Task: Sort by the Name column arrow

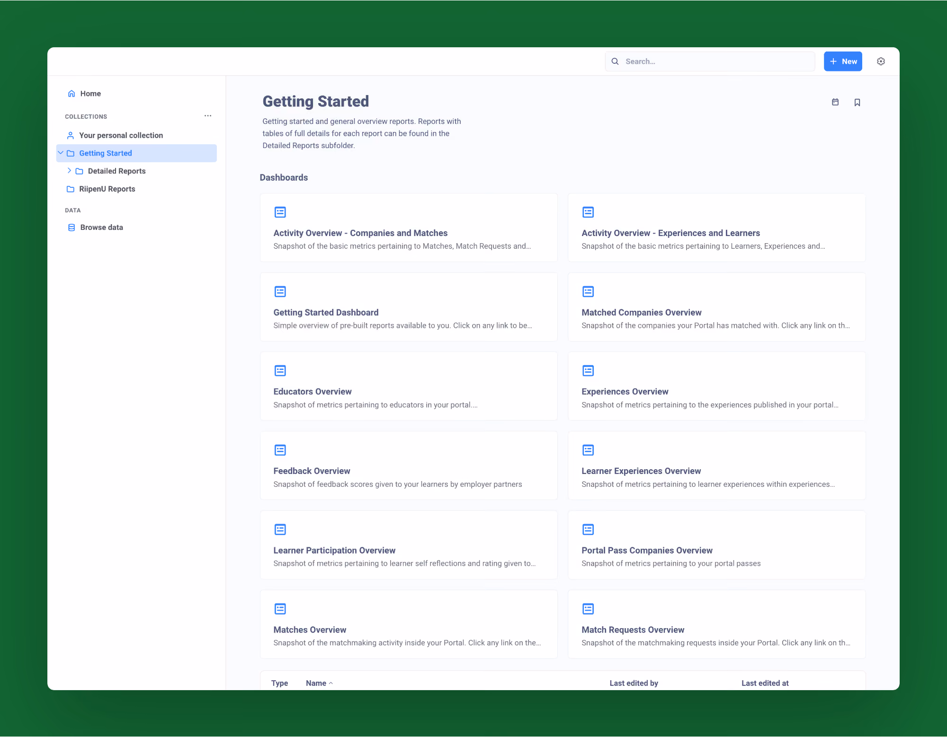Action: 331,684
